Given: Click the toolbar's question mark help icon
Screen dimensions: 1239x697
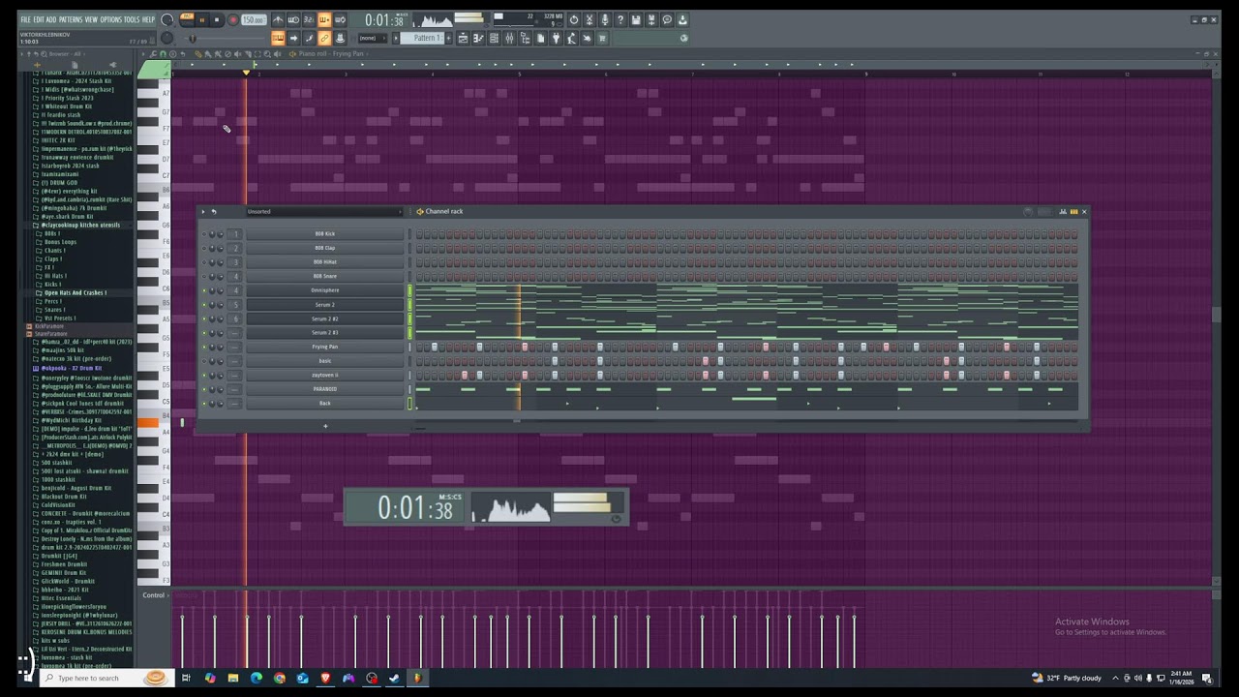Looking at the screenshot, I should pos(620,19).
